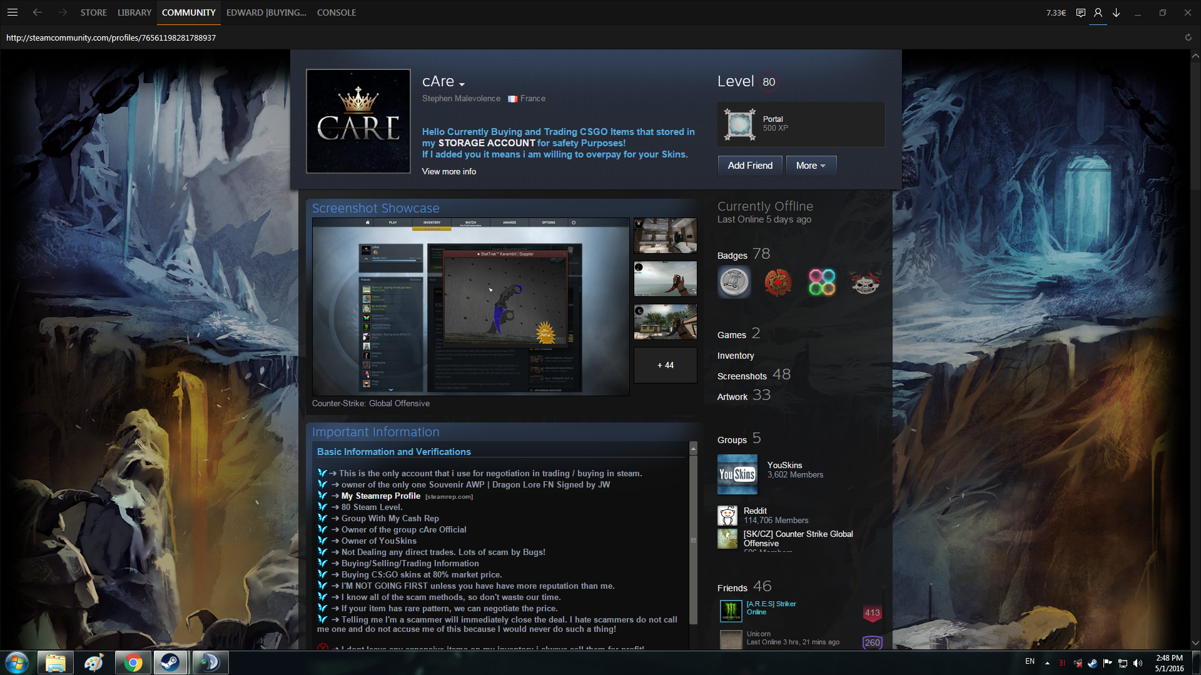Open the STORE tab
1201x675 pixels.
pos(93,12)
